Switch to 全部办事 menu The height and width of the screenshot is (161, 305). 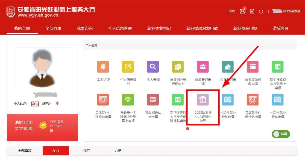[53, 28]
